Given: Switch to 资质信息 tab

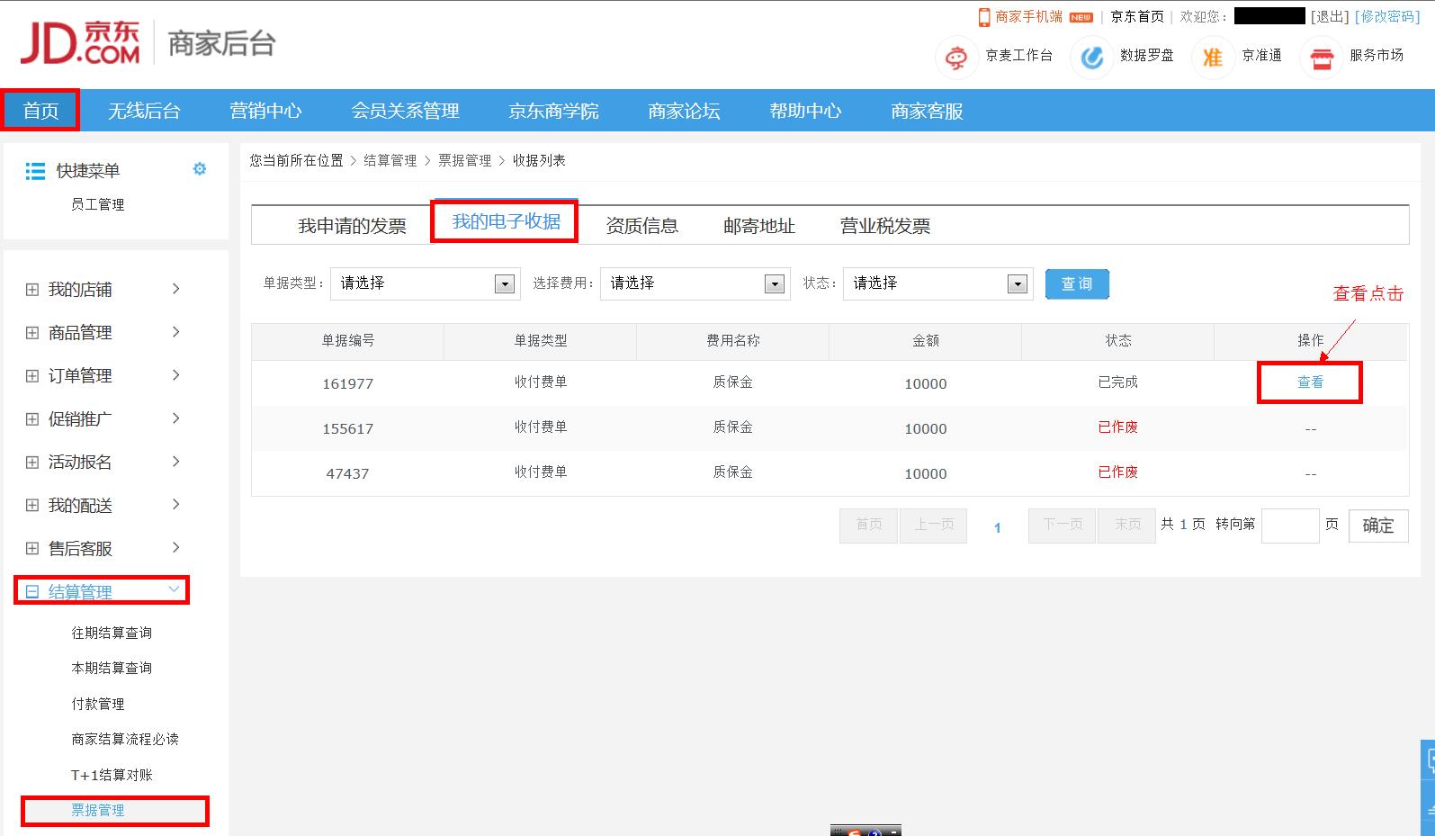Looking at the screenshot, I should (641, 226).
